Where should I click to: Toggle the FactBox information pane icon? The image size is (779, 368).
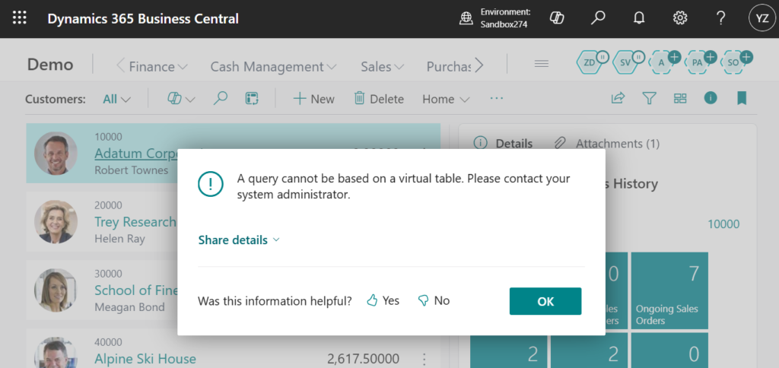tap(711, 99)
